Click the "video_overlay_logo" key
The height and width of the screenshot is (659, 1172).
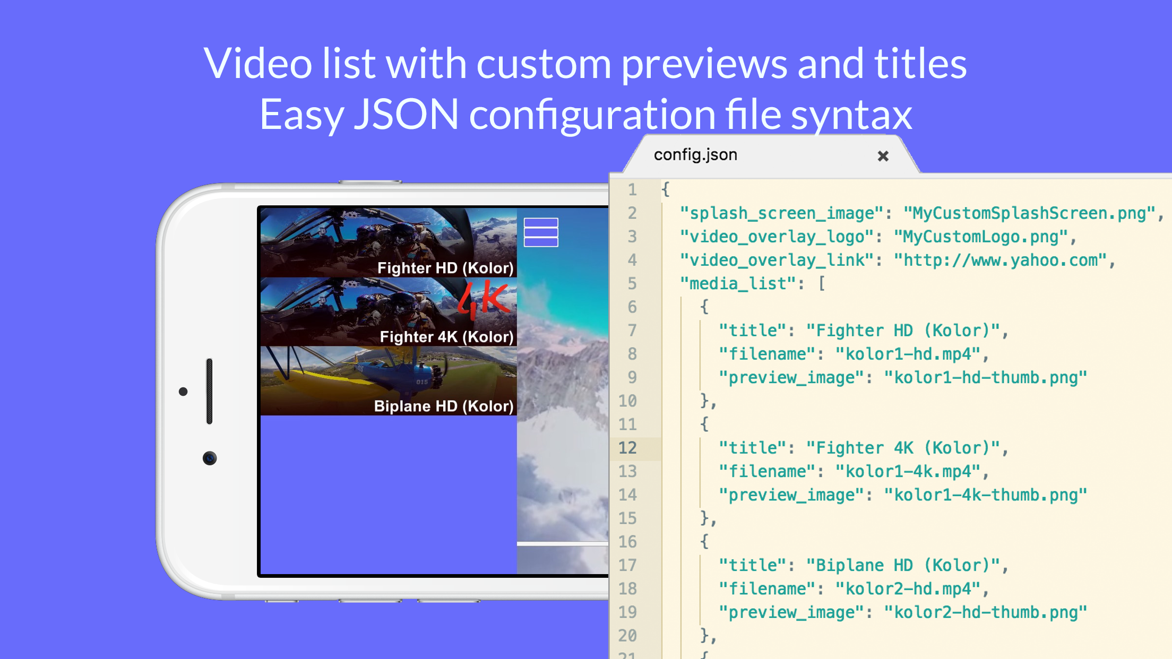coord(777,237)
